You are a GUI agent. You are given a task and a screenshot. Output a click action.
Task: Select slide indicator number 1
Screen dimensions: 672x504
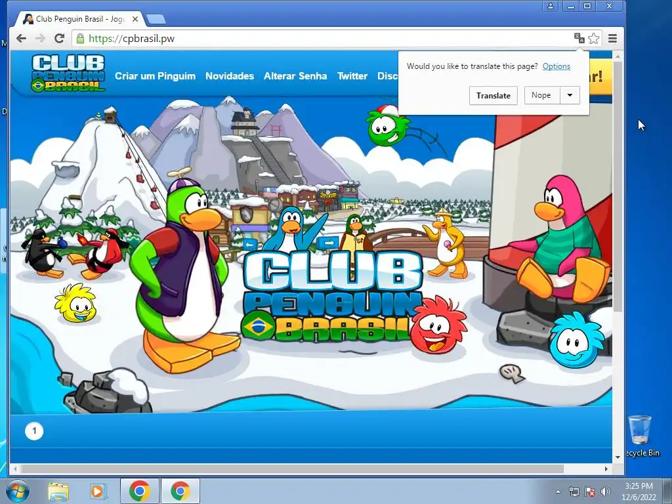(34, 430)
